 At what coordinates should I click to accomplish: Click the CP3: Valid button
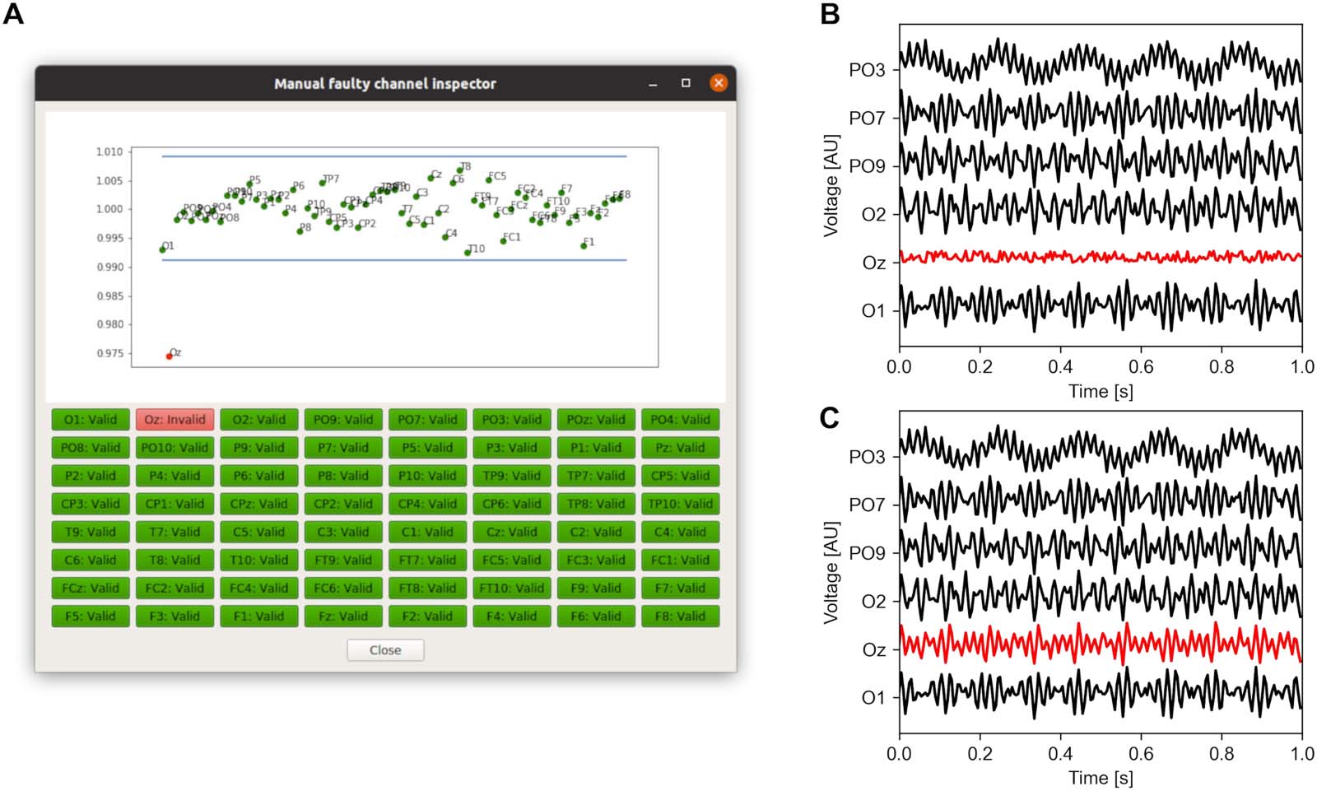pyautogui.click(x=91, y=504)
